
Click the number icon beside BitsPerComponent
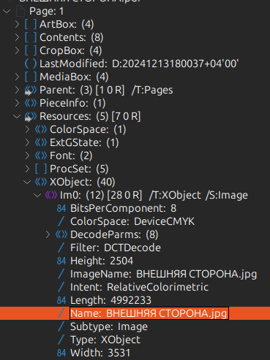tap(61, 208)
